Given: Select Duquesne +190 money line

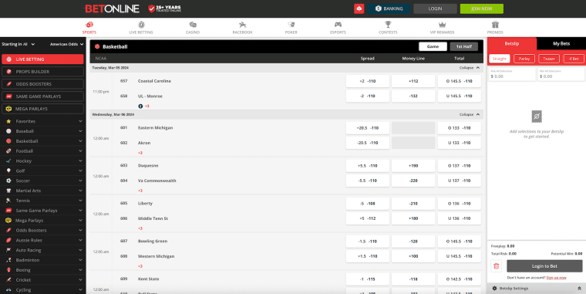Looking at the screenshot, I should tap(413, 166).
